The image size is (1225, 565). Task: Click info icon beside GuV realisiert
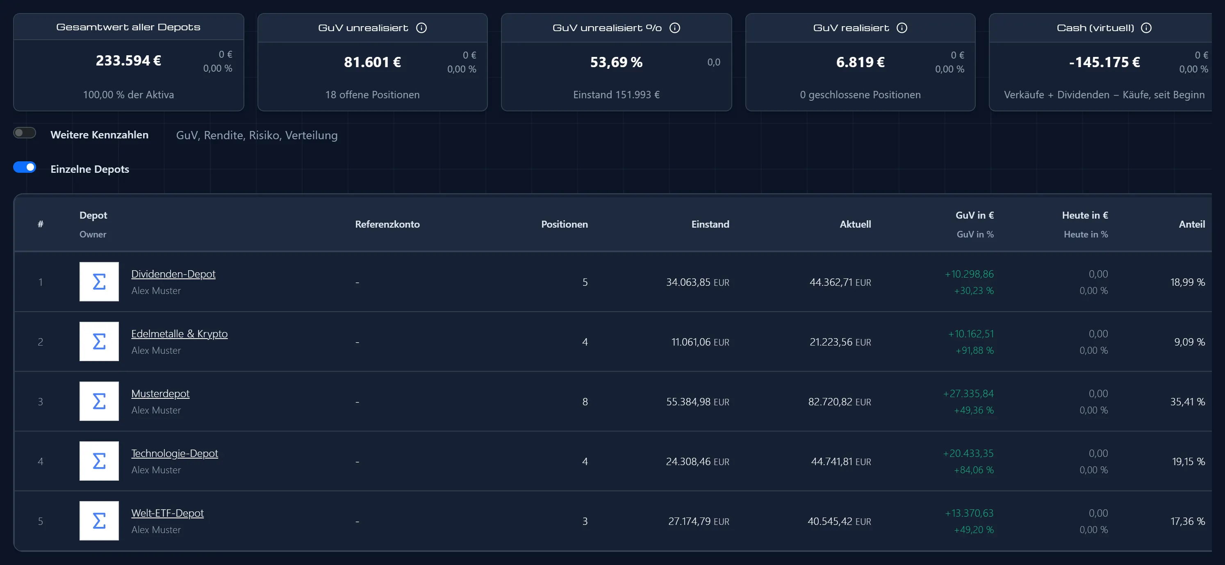point(902,28)
